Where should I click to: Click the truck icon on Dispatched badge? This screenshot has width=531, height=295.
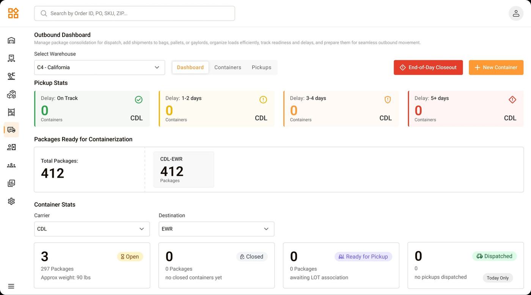point(479,256)
